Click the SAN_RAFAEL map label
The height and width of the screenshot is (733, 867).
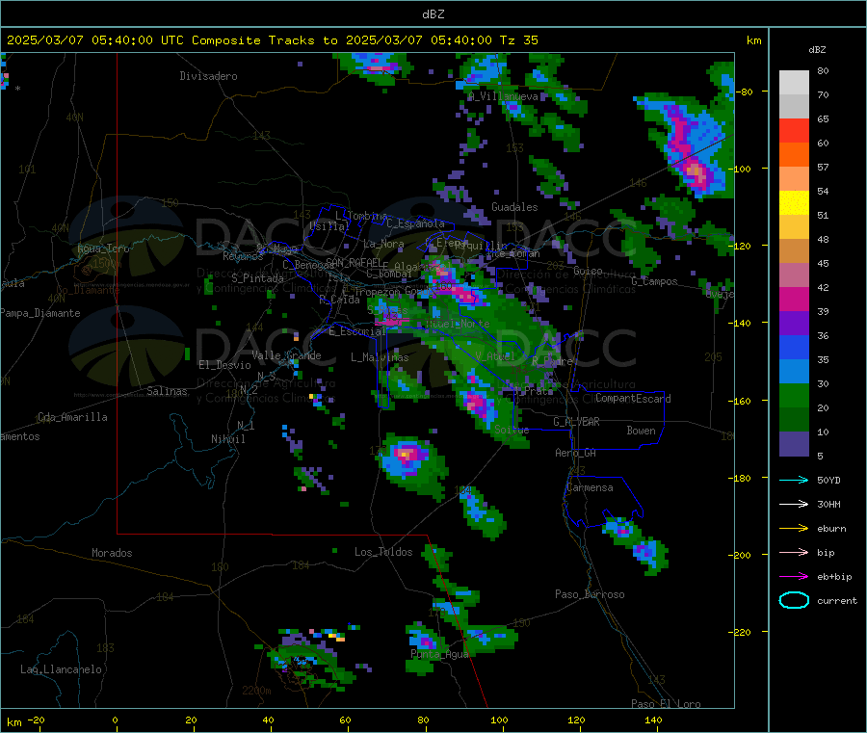point(354,262)
